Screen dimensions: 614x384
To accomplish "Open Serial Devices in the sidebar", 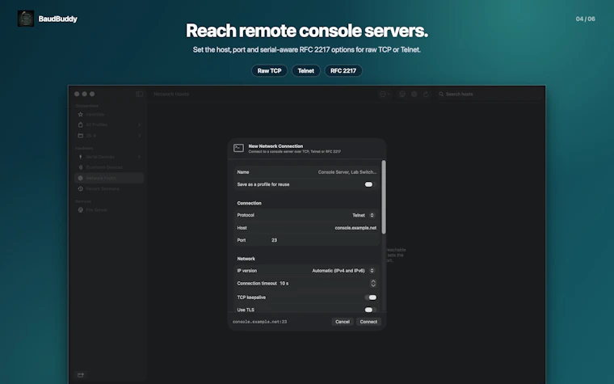I will click(x=109, y=157).
